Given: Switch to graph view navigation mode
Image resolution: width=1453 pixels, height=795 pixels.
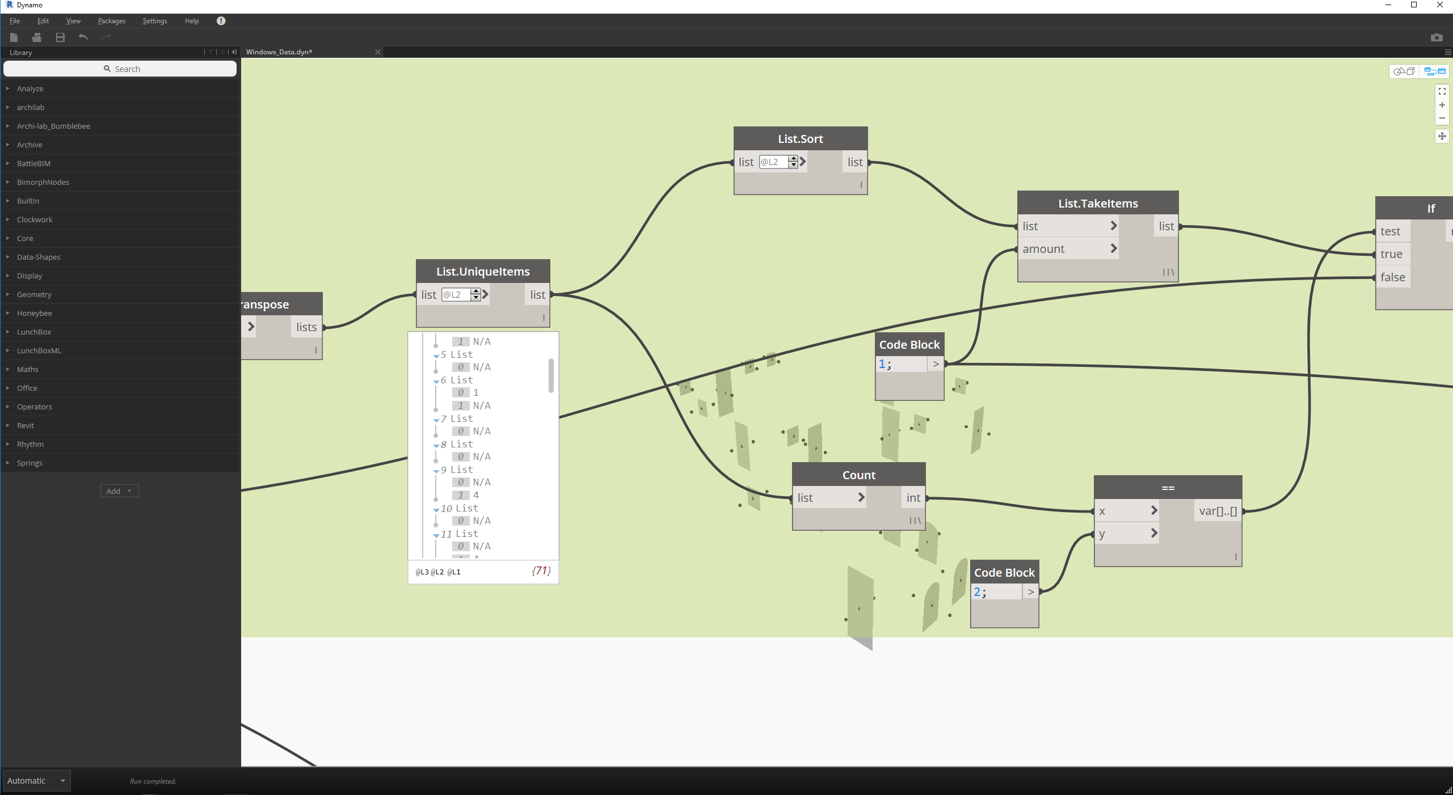Looking at the screenshot, I should [1434, 71].
